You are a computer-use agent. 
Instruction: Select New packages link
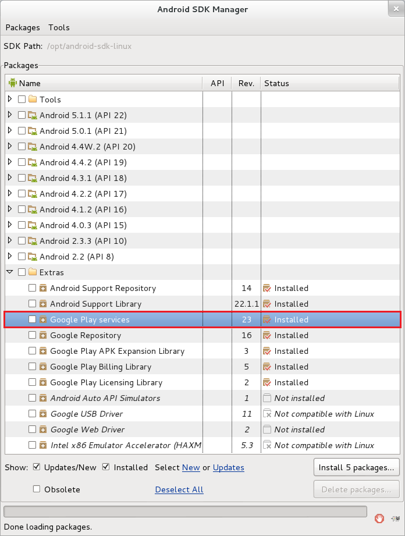click(x=191, y=468)
